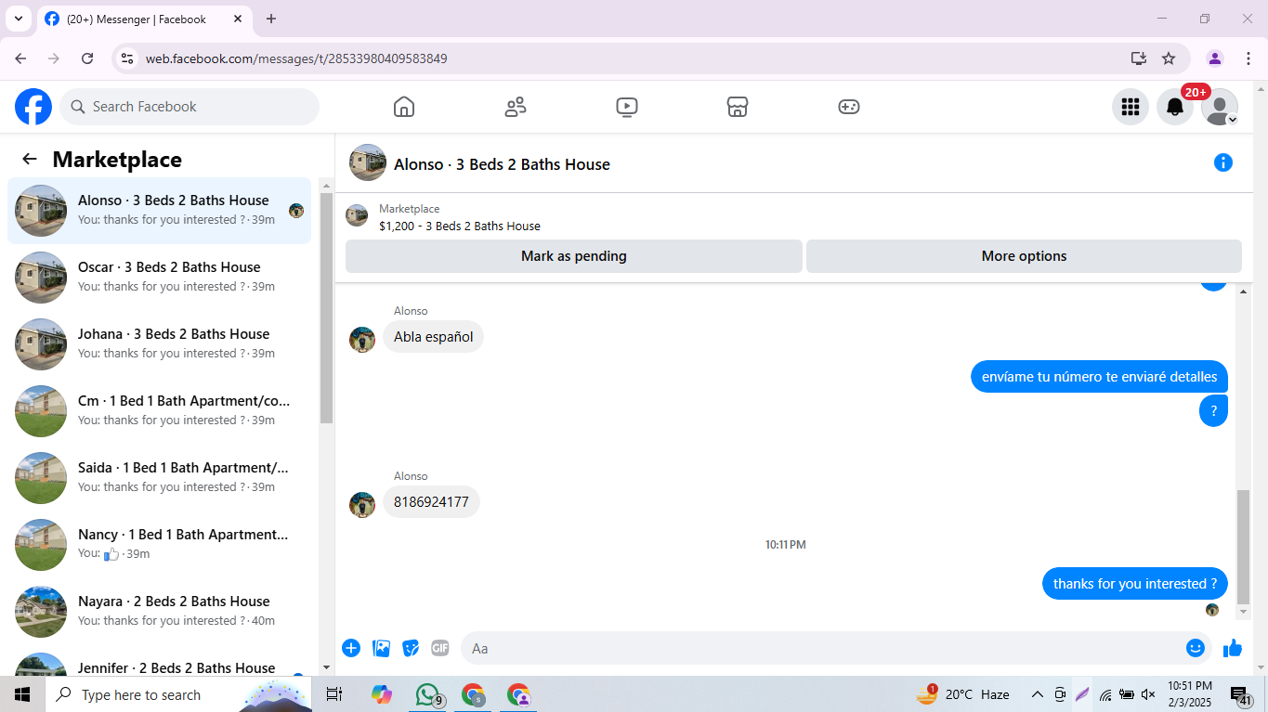
Task: Open Alonso 3 Beds 2 Baths House conversation
Action: [x=159, y=211]
